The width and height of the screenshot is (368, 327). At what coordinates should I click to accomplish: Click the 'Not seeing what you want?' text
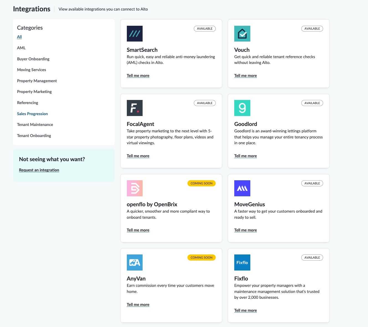(52, 159)
